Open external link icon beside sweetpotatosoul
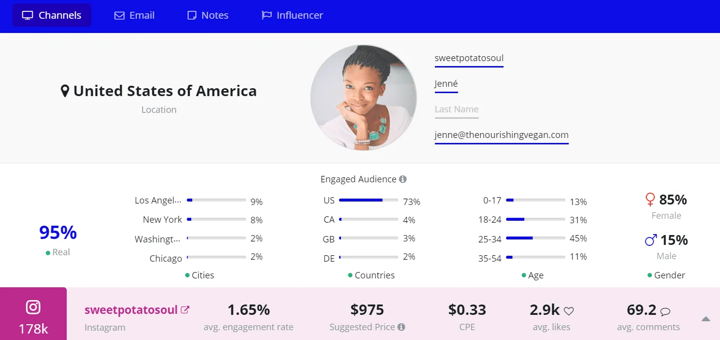Image resolution: width=720 pixels, height=340 pixels. 185,310
